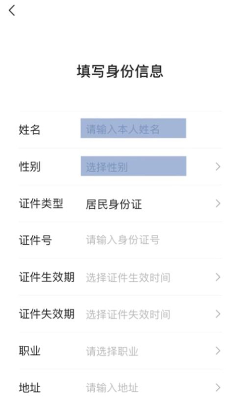Tap the 职业 row label
The width and height of the screenshot is (252, 418).
coord(30,351)
